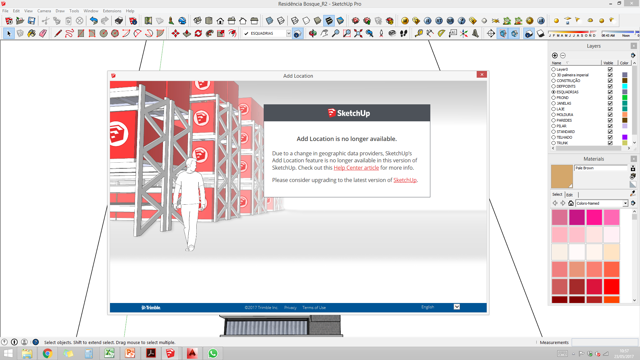This screenshot has height=360, width=640.
Task: Choose the 3D Text tool
Action: [x=475, y=33]
